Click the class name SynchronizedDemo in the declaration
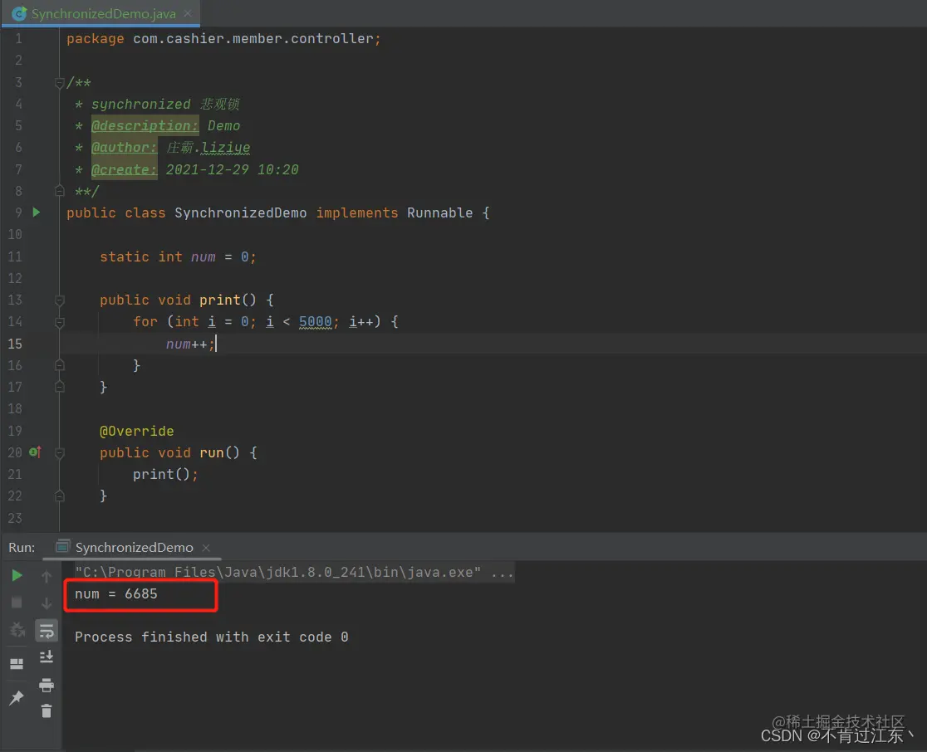The height and width of the screenshot is (752, 927). (241, 212)
